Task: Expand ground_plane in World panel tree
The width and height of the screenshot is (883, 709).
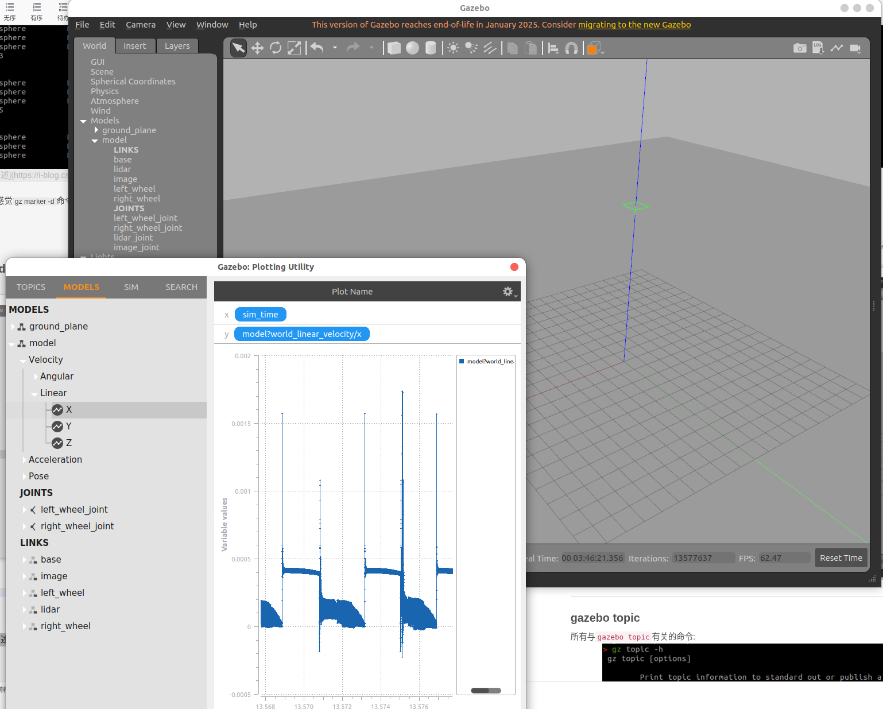Action: 96,130
